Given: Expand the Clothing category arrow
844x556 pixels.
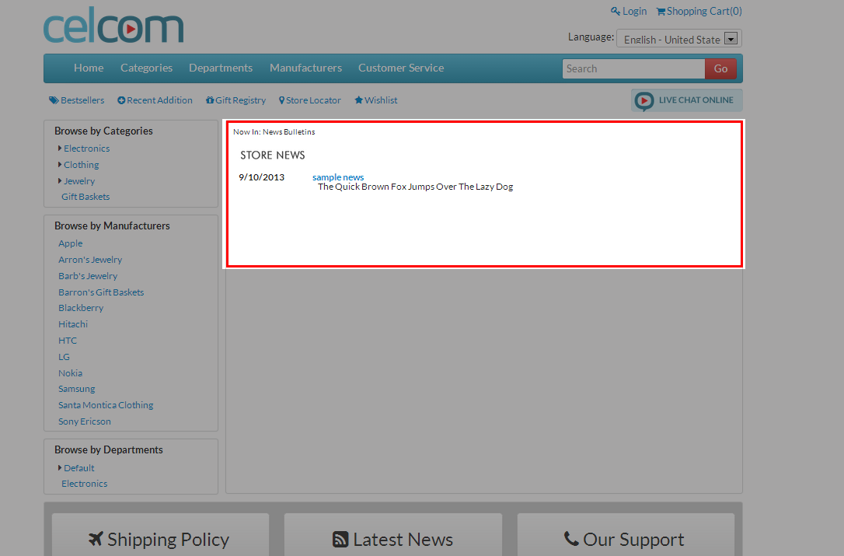Looking at the screenshot, I should [x=60, y=164].
